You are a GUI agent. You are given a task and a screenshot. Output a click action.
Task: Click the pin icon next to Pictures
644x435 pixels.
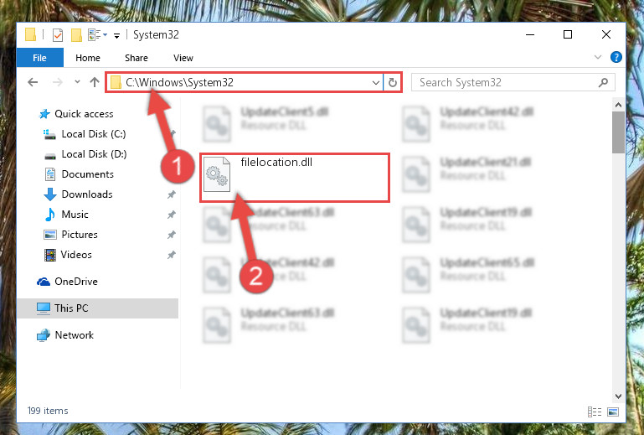point(172,235)
